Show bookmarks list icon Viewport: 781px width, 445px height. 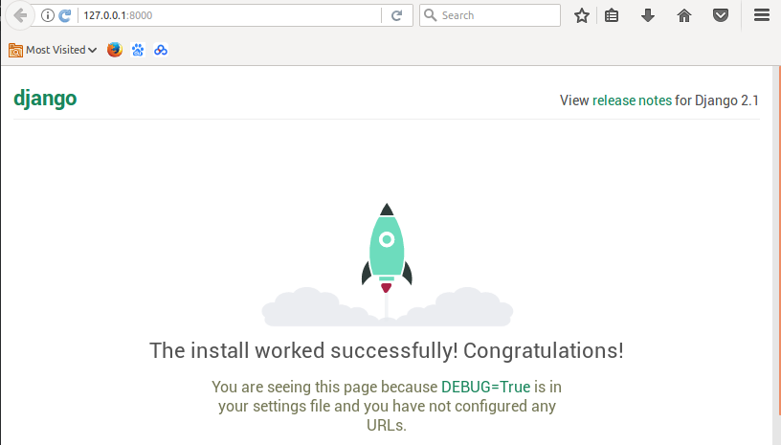612,15
